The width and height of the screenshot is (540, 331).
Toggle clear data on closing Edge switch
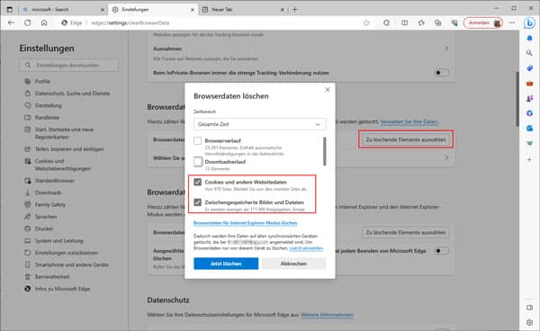tap(442, 251)
